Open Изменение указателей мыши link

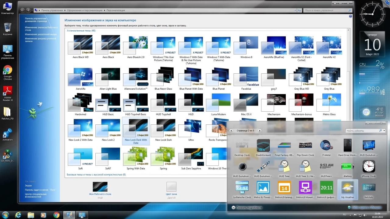click(x=41, y=34)
